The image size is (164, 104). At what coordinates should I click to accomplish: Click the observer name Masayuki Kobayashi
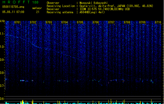tap(94, 3)
